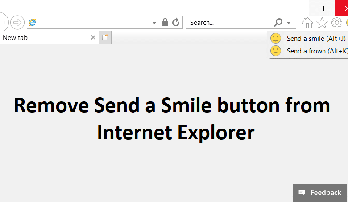Click the magnifying glass search icon

click(x=278, y=22)
